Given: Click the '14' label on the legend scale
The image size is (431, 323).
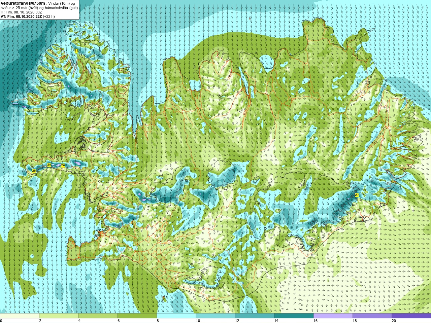Looking at the screenshot, I should [x=276, y=321].
